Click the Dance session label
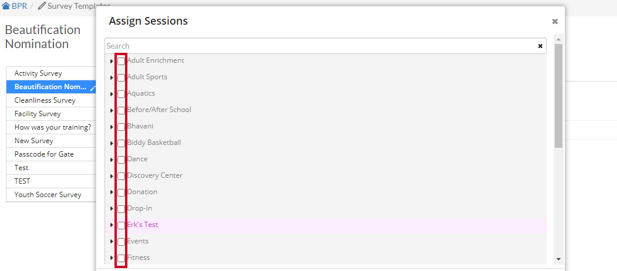 click(137, 159)
